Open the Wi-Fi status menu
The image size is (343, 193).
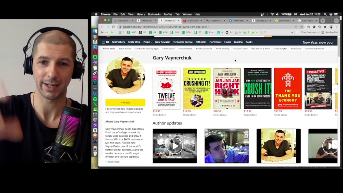tap(272, 14)
